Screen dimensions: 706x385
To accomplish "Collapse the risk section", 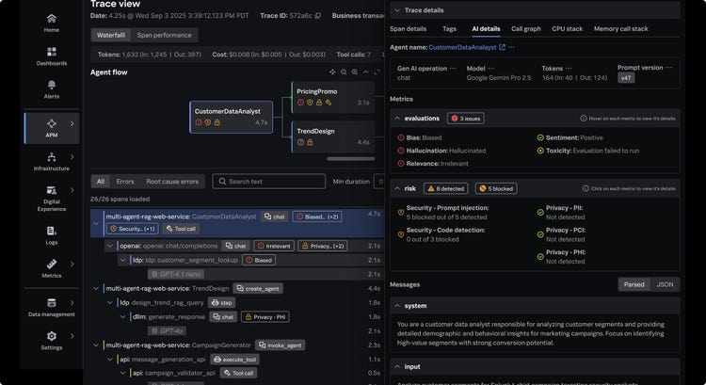I will [397, 188].
